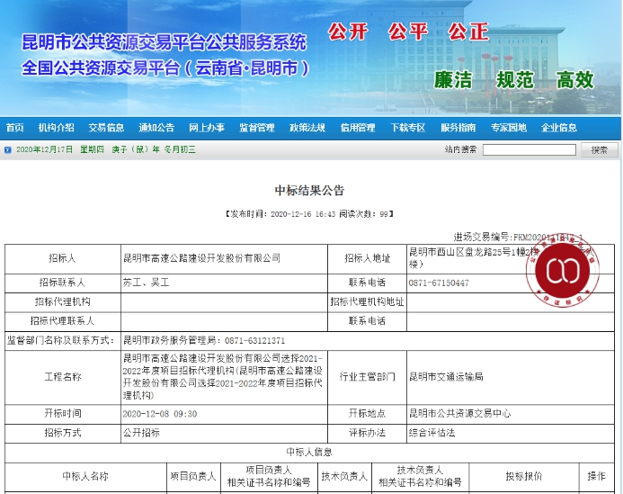Click the 政策法规 menu item

pyautogui.click(x=307, y=128)
